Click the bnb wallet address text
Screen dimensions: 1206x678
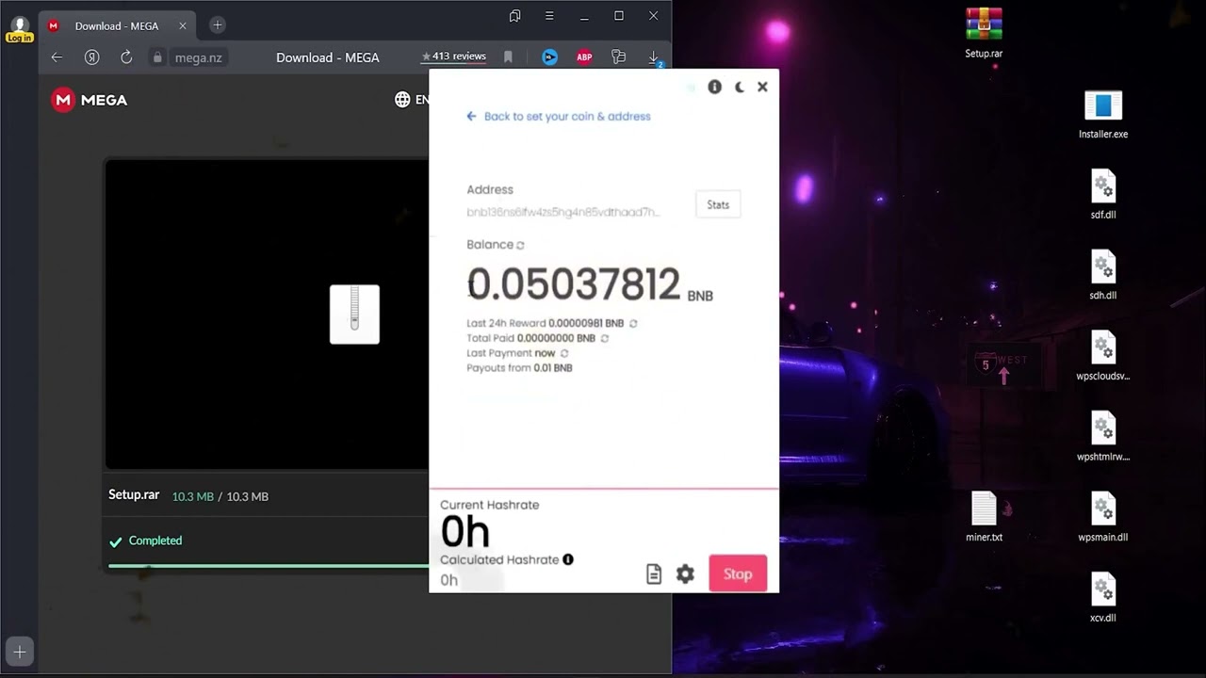click(x=563, y=213)
